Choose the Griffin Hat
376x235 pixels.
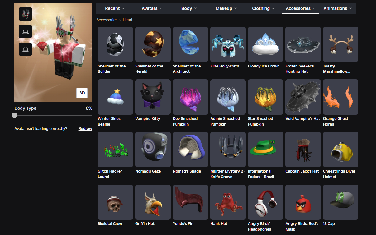[x=153, y=202]
